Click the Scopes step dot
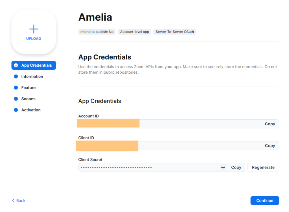 pos(16,99)
